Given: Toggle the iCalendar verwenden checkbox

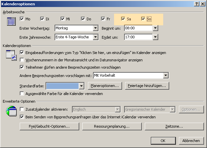Looking at the screenshot, I should coord(22,117).
